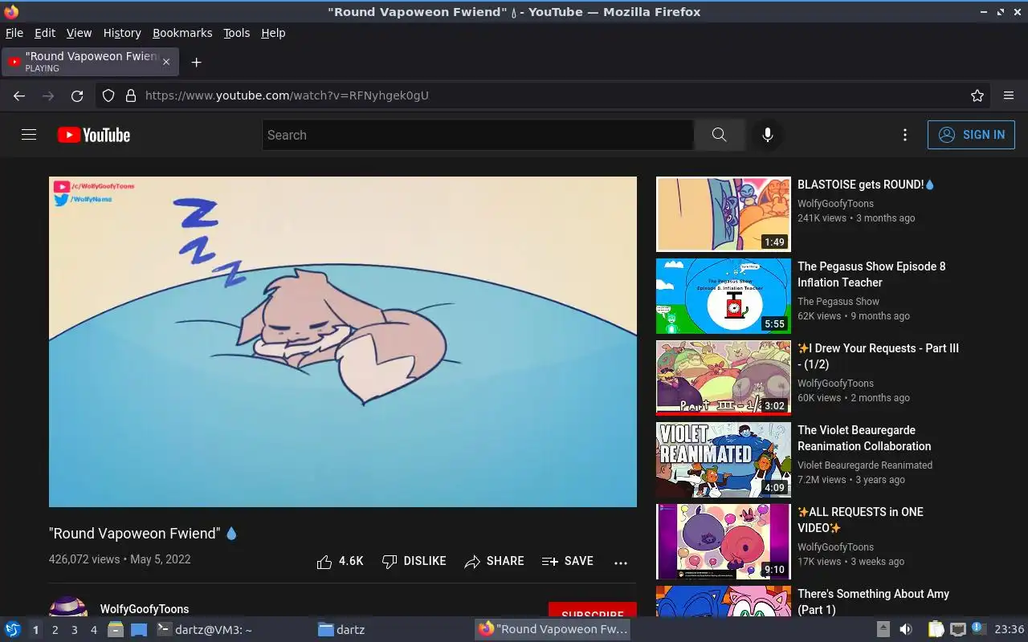Click the SIGN IN button
Screen dimensions: 1028x642
971,135
